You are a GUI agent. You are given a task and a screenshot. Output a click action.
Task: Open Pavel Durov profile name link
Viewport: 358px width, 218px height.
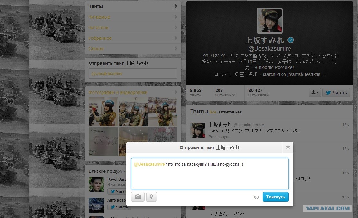[x=117, y=179]
